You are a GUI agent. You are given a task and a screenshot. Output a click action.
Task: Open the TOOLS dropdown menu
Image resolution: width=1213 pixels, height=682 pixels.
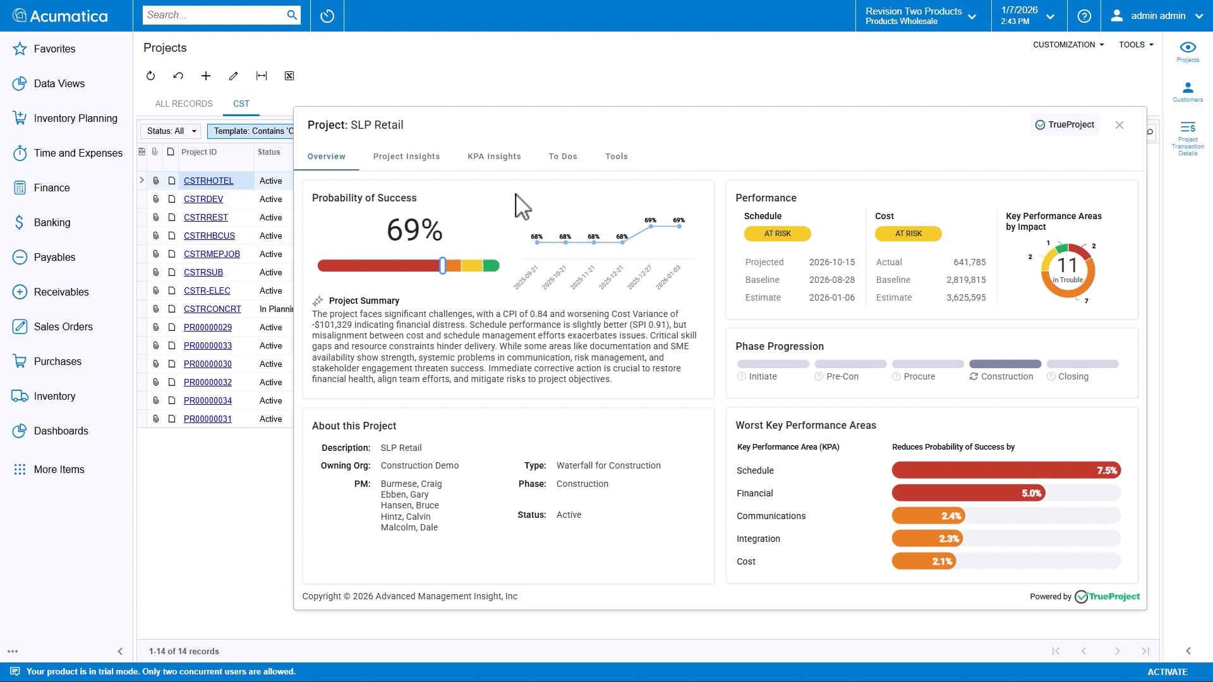[1135, 44]
